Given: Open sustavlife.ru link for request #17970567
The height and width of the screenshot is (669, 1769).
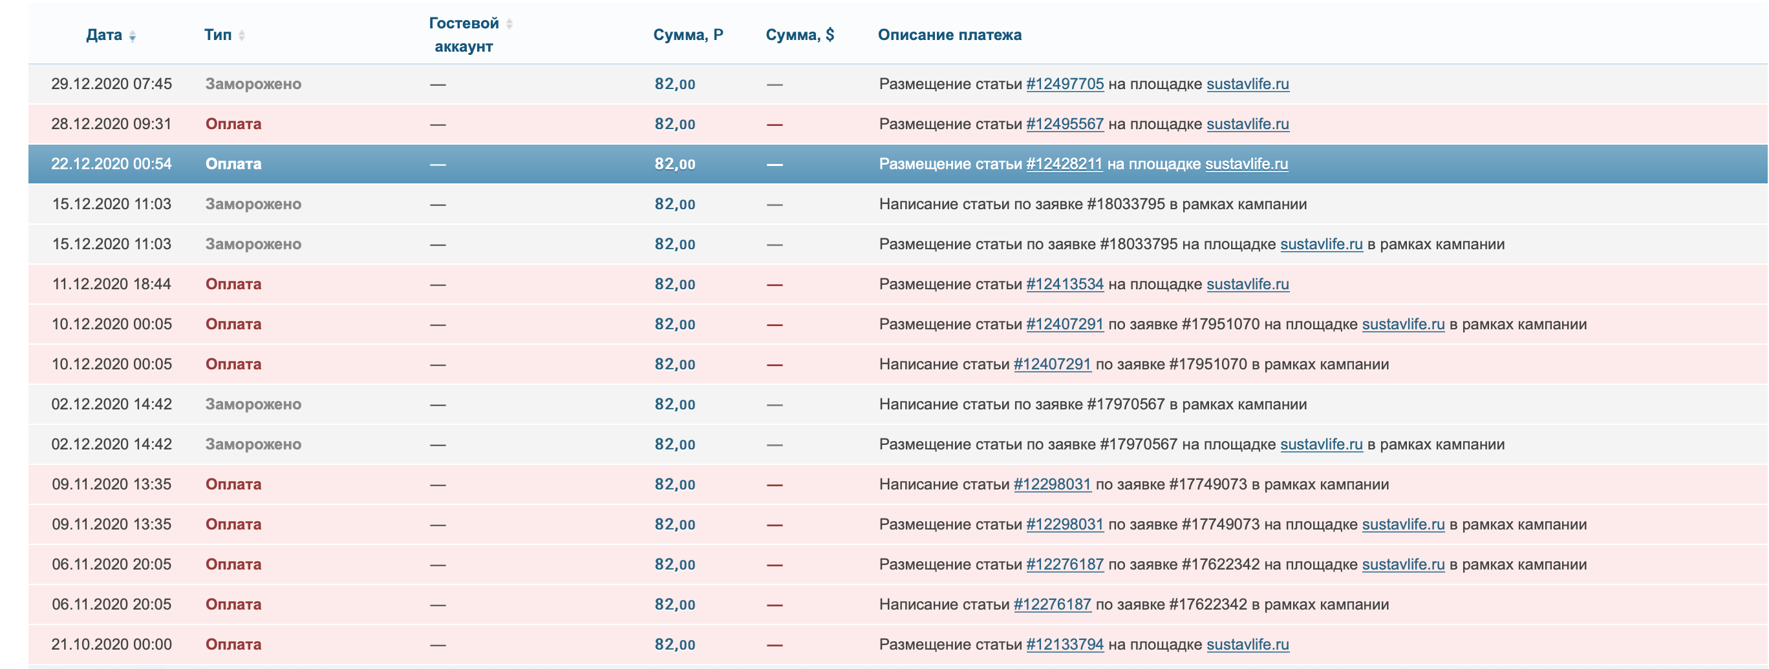Looking at the screenshot, I should tap(1322, 445).
